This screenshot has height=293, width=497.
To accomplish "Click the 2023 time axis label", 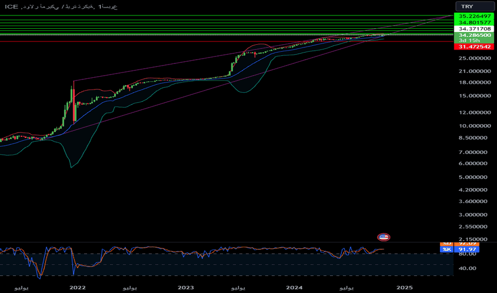I will pos(186,288).
